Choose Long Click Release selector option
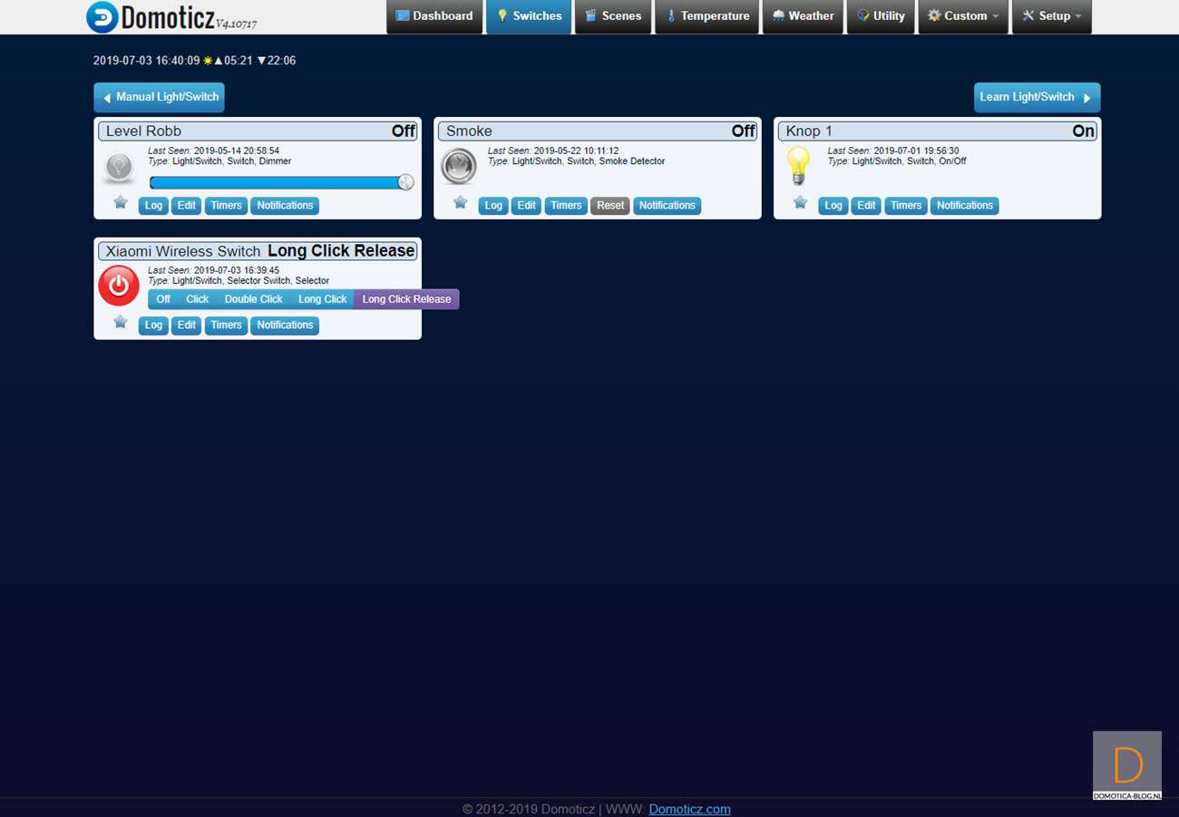The width and height of the screenshot is (1179, 817). point(406,299)
